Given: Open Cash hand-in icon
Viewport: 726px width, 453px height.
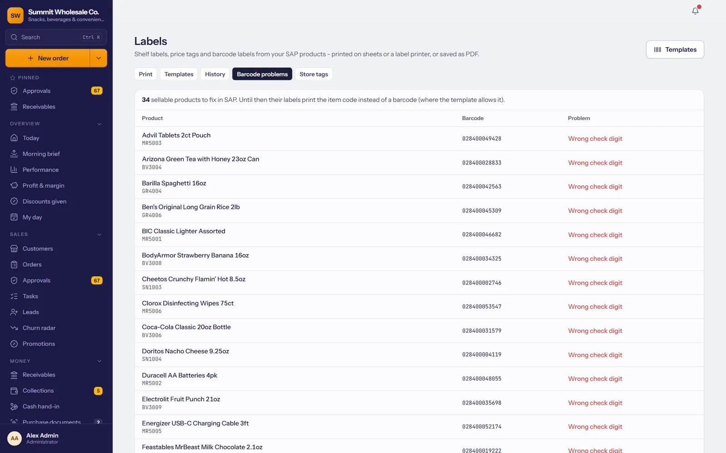Looking at the screenshot, I should pos(14,406).
